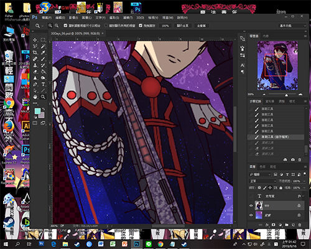The width and height of the screenshot is (311, 249).
Task: Show the text layer visibility box
Action: pos(251,196)
